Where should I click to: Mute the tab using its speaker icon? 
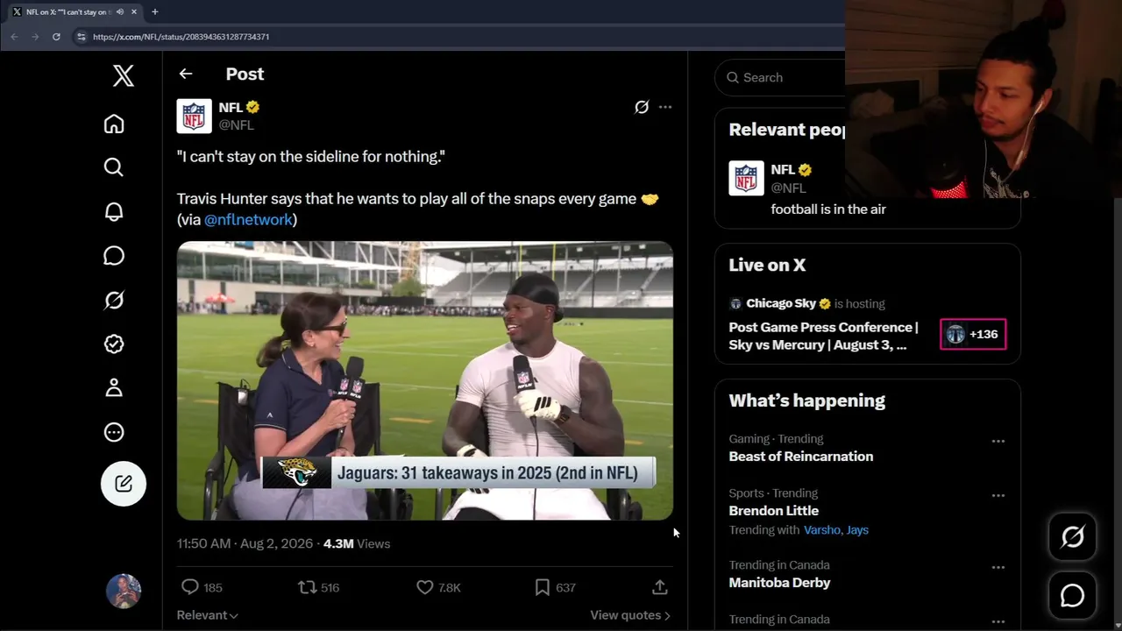tap(119, 12)
